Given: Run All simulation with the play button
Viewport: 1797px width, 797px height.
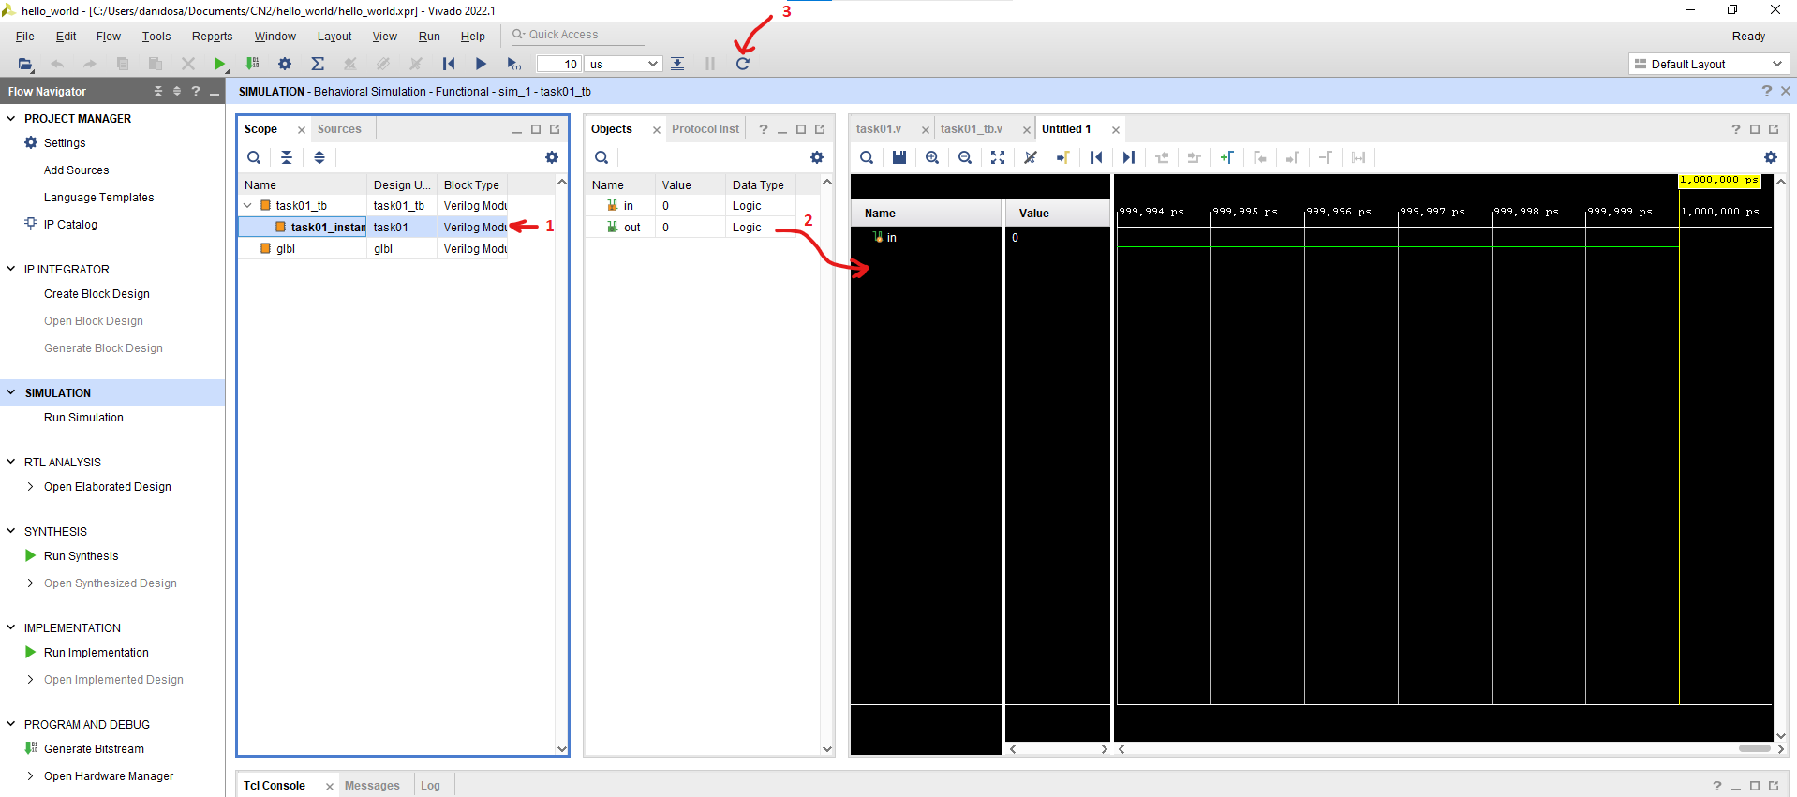Looking at the screenshot, I should [x=481, y=64].
